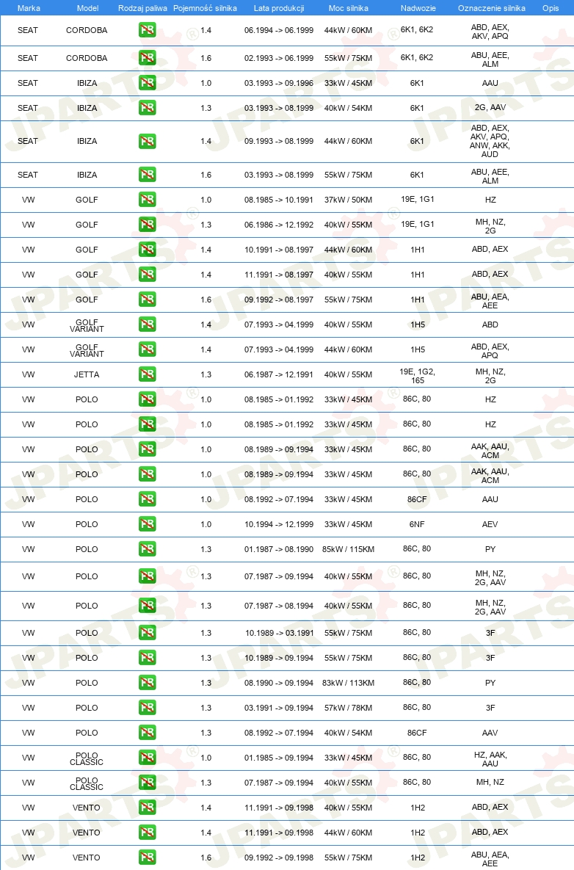Image resolution: width=574 pixels, height=870 pixels.
Task: Click power value 37kW / 50KM
Action: tap(348, 199)
